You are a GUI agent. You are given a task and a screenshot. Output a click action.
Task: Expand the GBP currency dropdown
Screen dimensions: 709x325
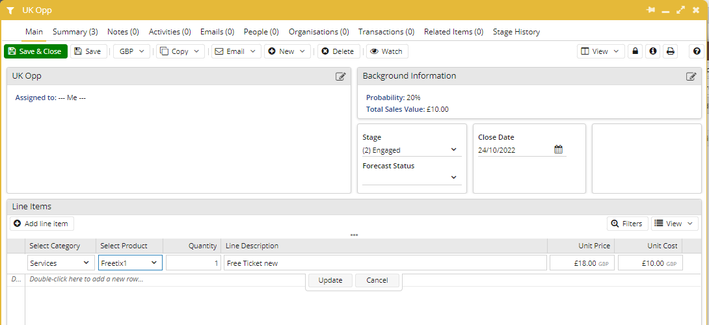(x=131, y=51)
